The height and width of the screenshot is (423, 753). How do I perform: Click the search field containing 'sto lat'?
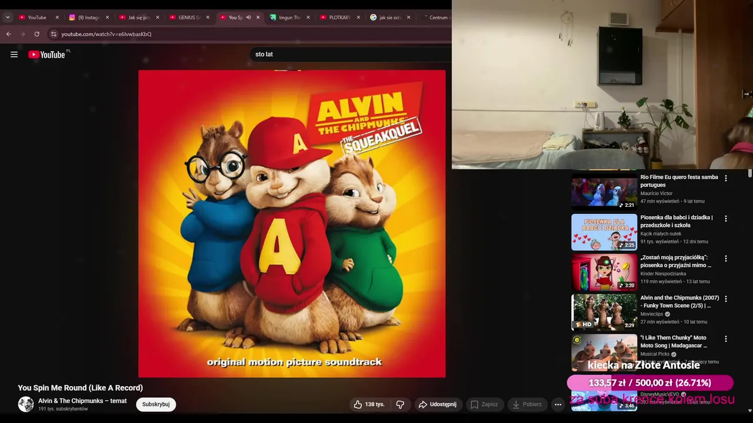[351, 54]
